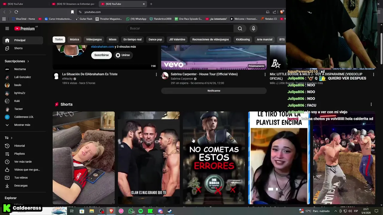383x215 pixels.
Task: Expand Mostrar más subscriptions
Action: pos(22,125)
